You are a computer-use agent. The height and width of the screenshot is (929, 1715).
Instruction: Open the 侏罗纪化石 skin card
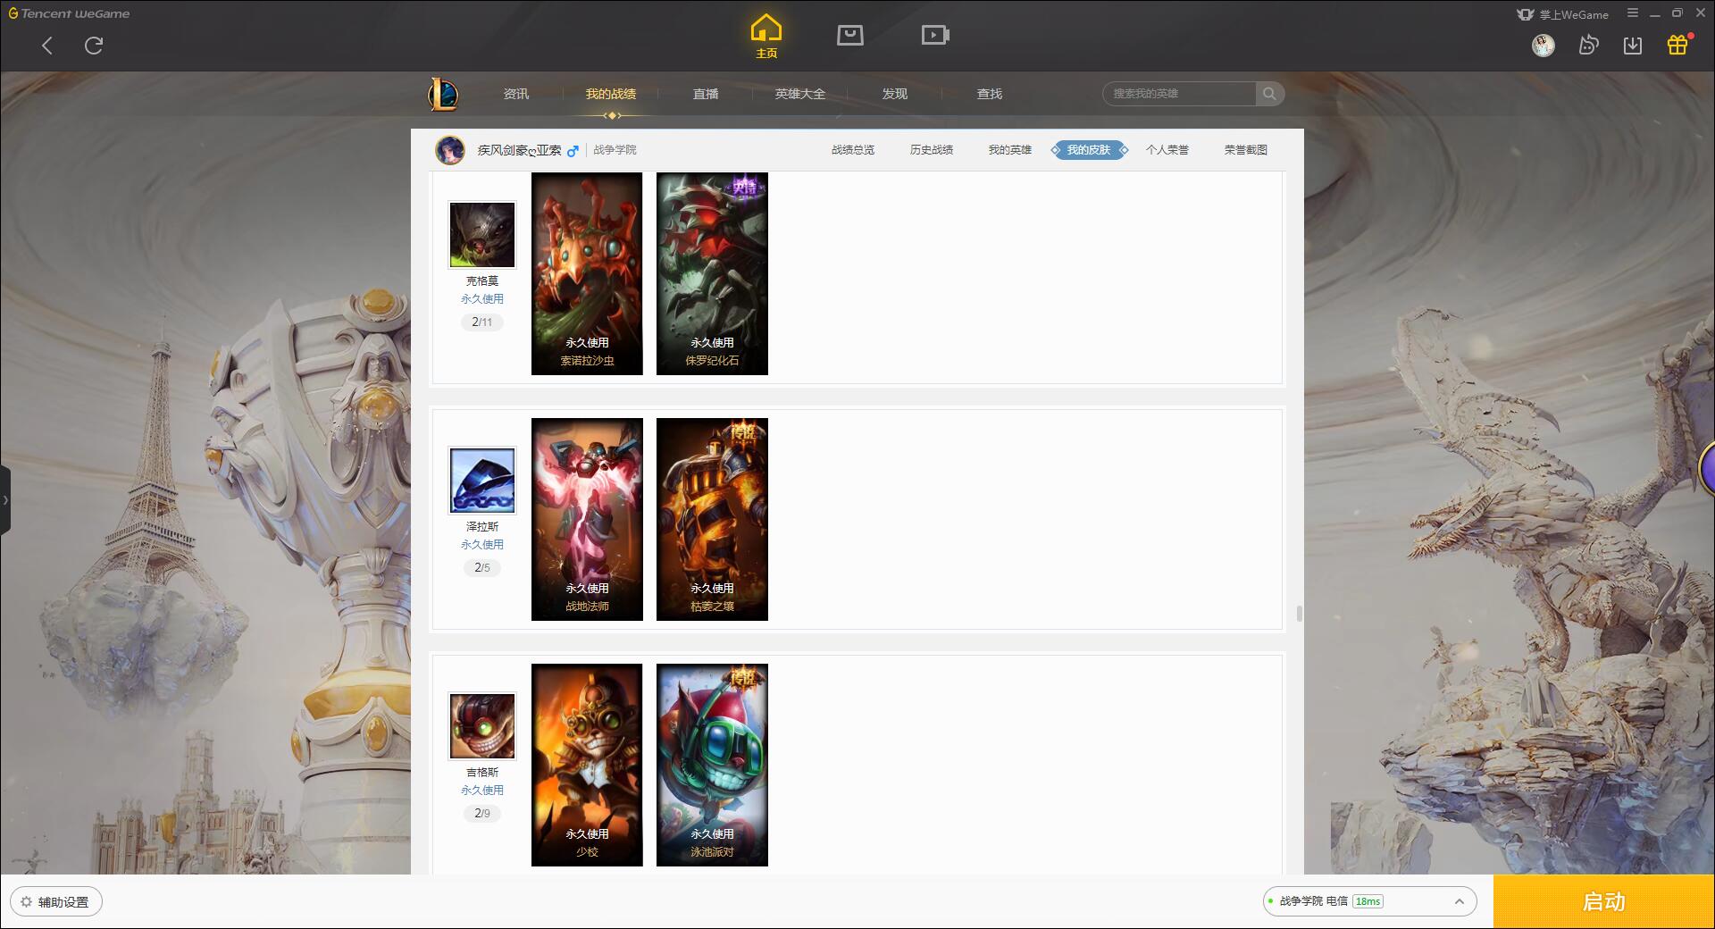[712, 274]
